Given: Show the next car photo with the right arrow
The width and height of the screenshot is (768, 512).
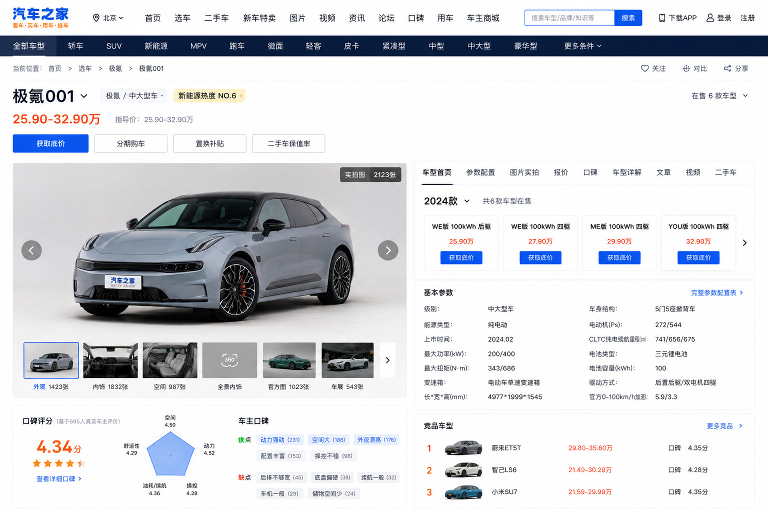Looking at the screenshot, I should click(388, 250).
